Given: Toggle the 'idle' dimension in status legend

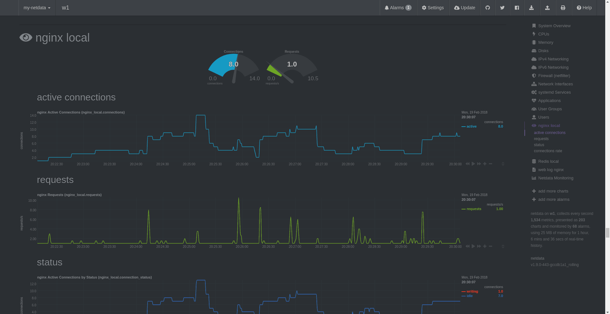Looking at the screenshot, I should click(469, 296).
